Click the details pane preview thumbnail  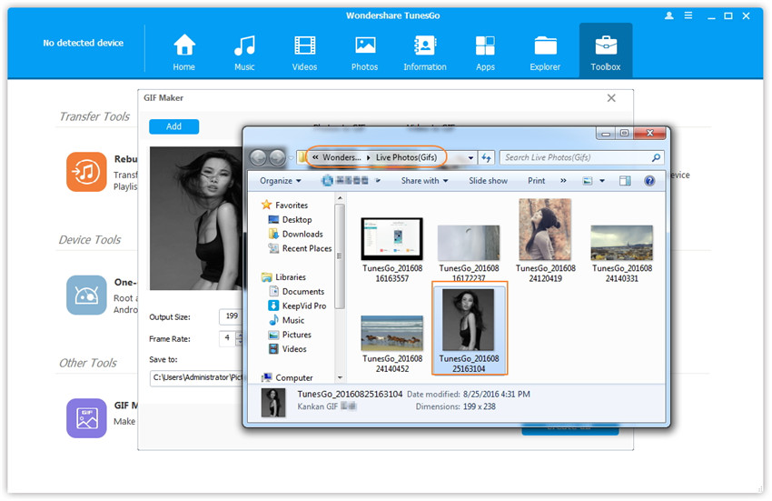coord(272,403)
